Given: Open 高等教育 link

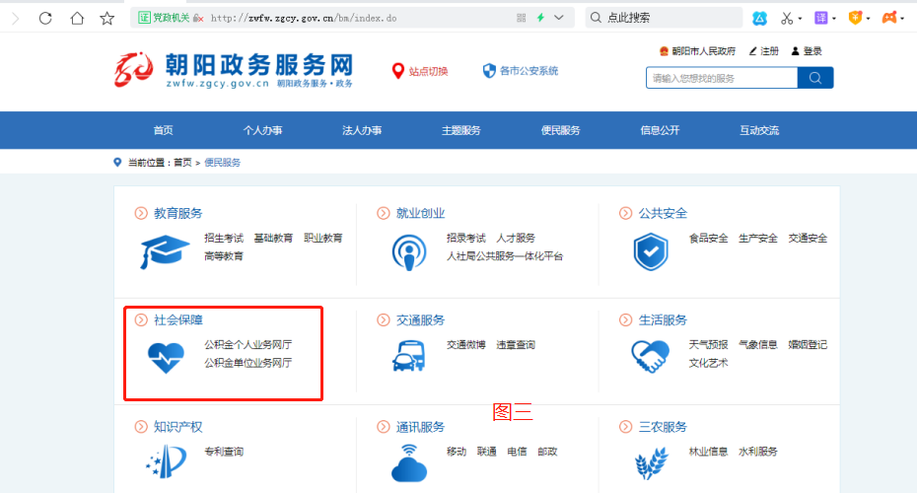Looking at the screenshot, I should (224, 256).
